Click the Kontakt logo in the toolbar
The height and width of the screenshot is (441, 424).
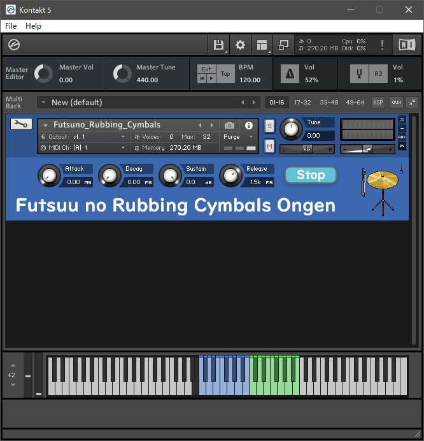point(14,45)
